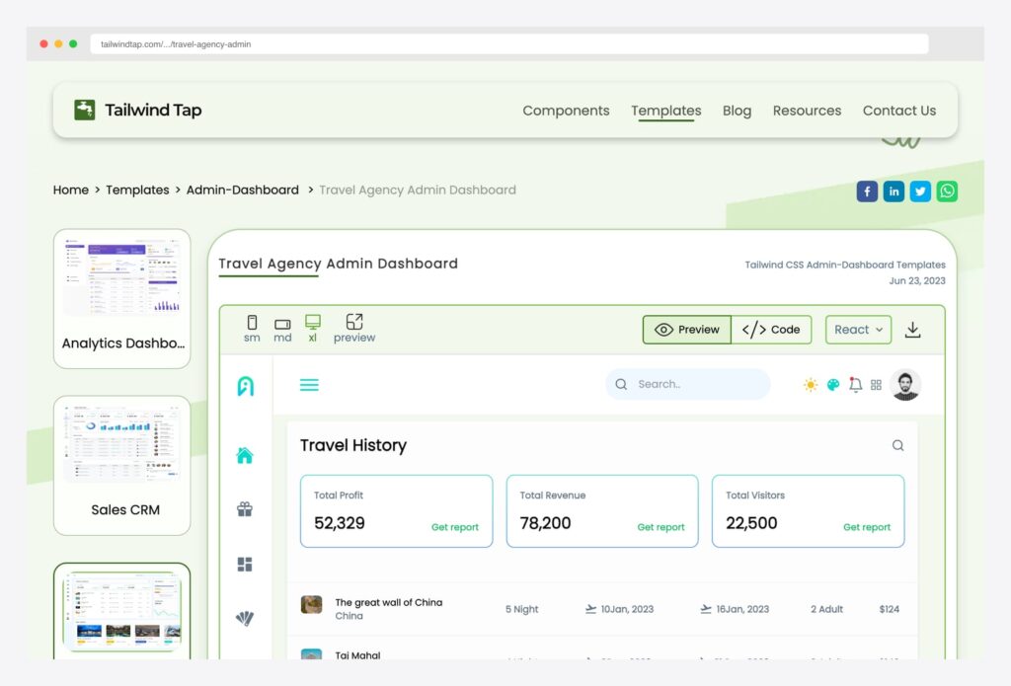Screen dimensions: 1011x686
Task: Open the dashboard tiles sidebar icon
Action: (x=245, y=565)
